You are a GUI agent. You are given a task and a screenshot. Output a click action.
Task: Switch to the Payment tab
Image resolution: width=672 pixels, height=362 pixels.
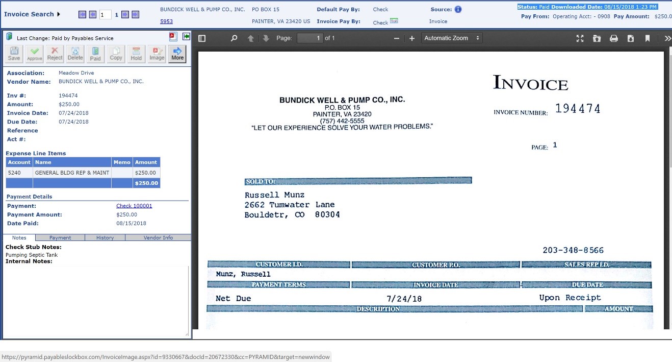[60, 237]
